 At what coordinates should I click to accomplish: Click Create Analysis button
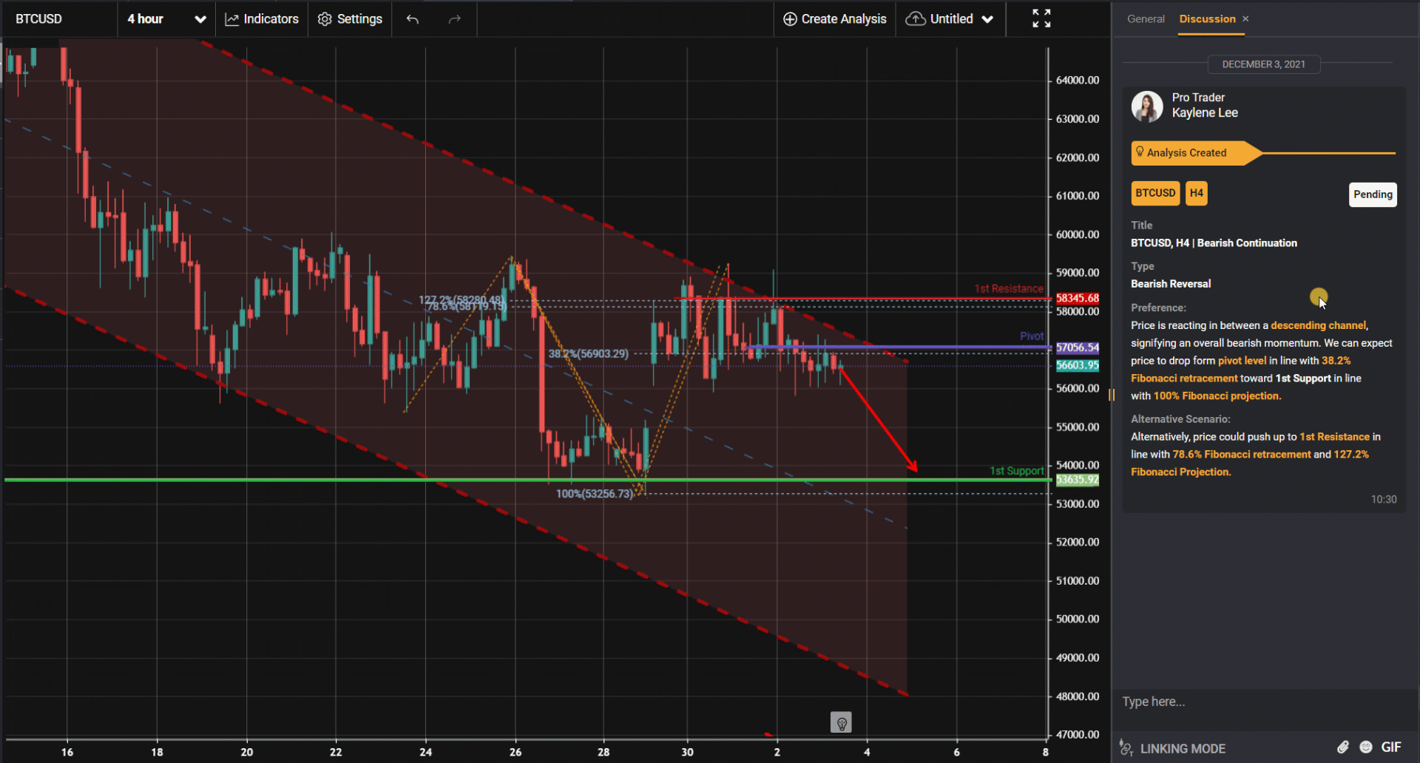click(835, 19)
